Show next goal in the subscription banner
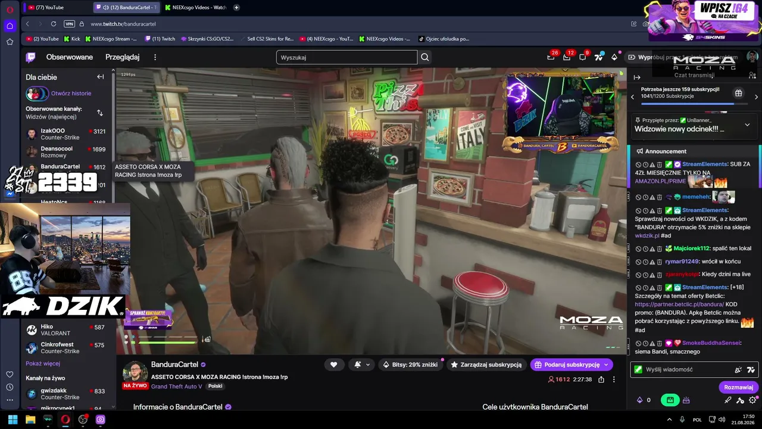Viewport: 762px width, 429px height. tap(756, 97)
